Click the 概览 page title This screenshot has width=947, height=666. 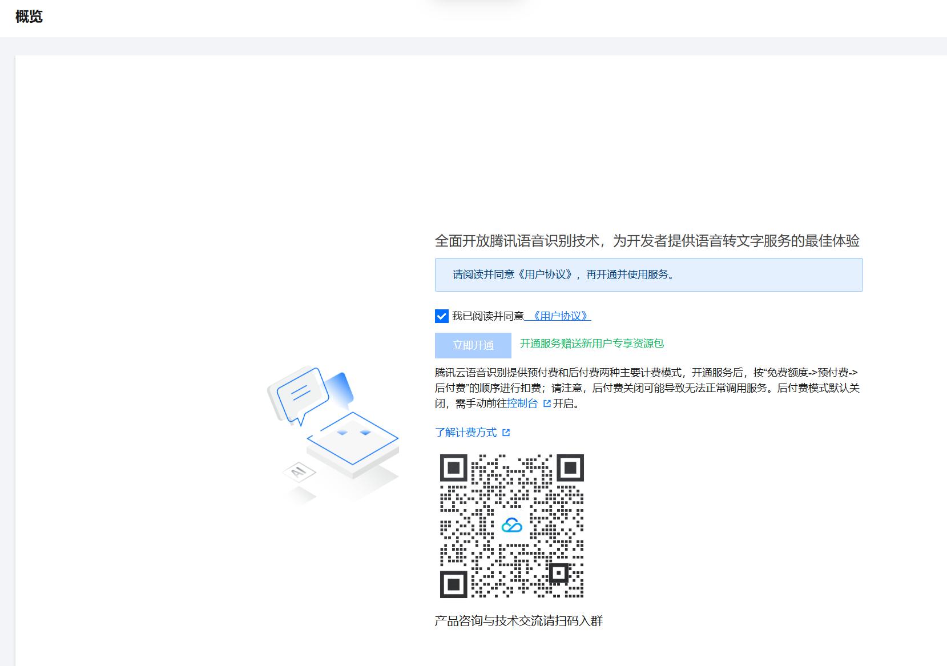(x=29, y=17)
